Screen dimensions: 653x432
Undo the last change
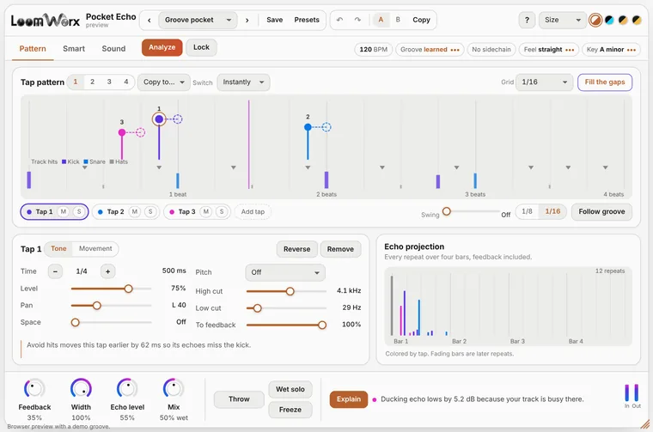click(340, 20)
